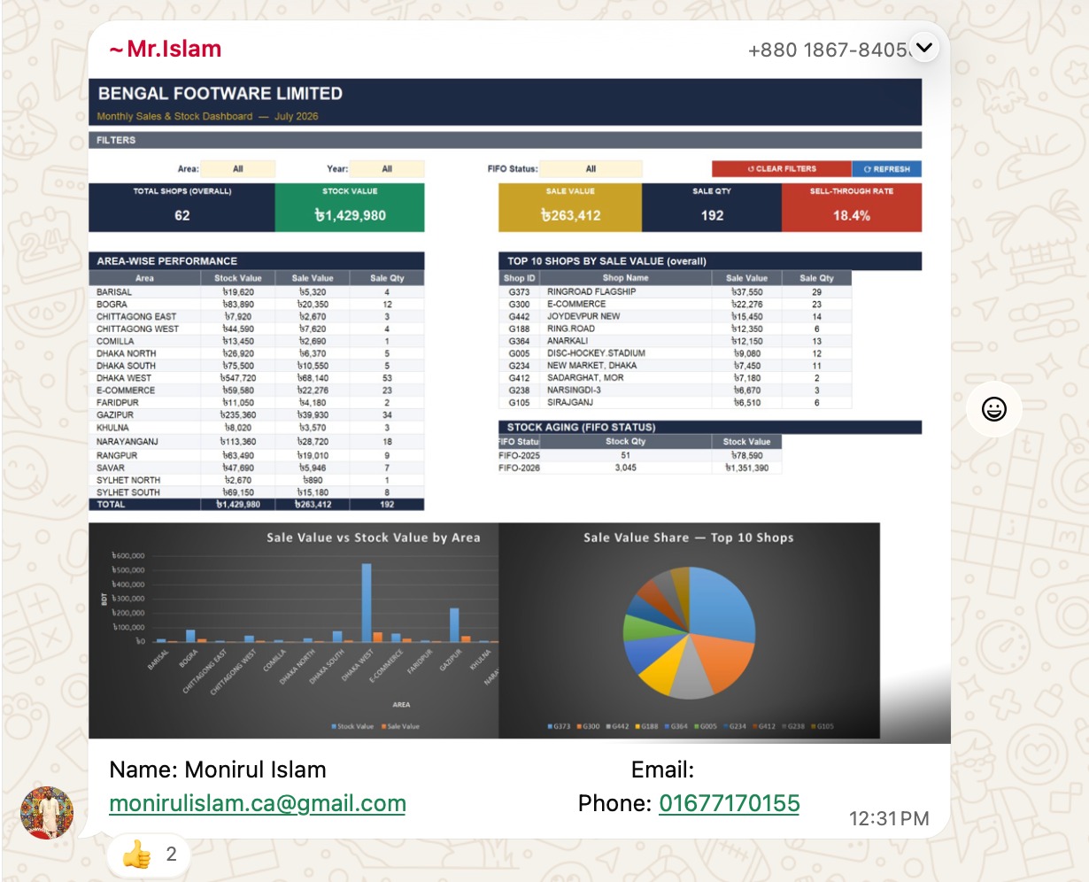Select the Year filter value All
The width and height of the screenshot is (1089, 882).
pyautogui.click(x=387, y=168)
